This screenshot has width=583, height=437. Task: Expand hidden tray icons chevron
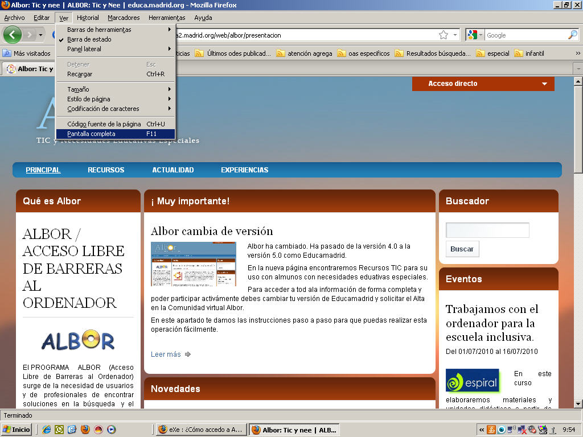pyautogui.click(x=482, y=430)
